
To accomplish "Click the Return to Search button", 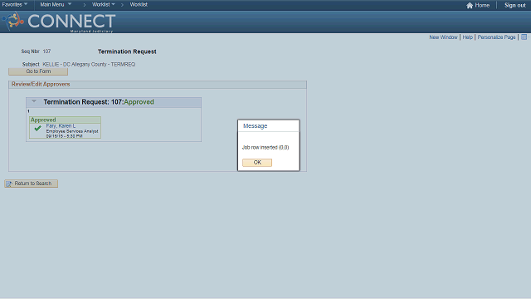I will click(32, 184).
